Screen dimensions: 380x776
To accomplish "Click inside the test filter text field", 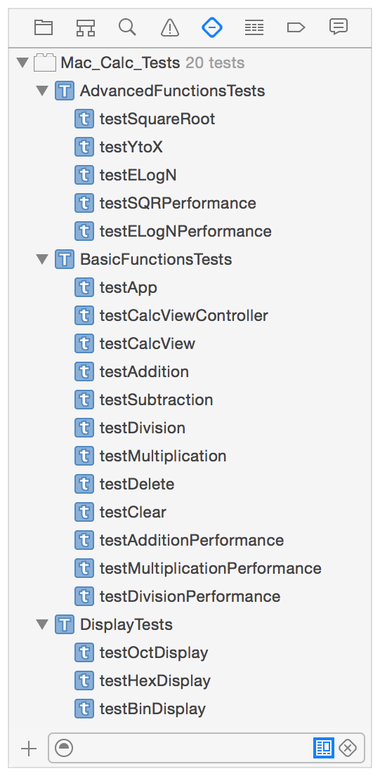I will click(193, 748).
